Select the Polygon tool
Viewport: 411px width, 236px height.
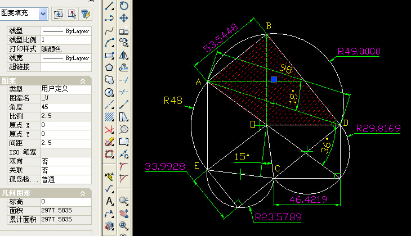pyautogui.click(x=109, y=67)
